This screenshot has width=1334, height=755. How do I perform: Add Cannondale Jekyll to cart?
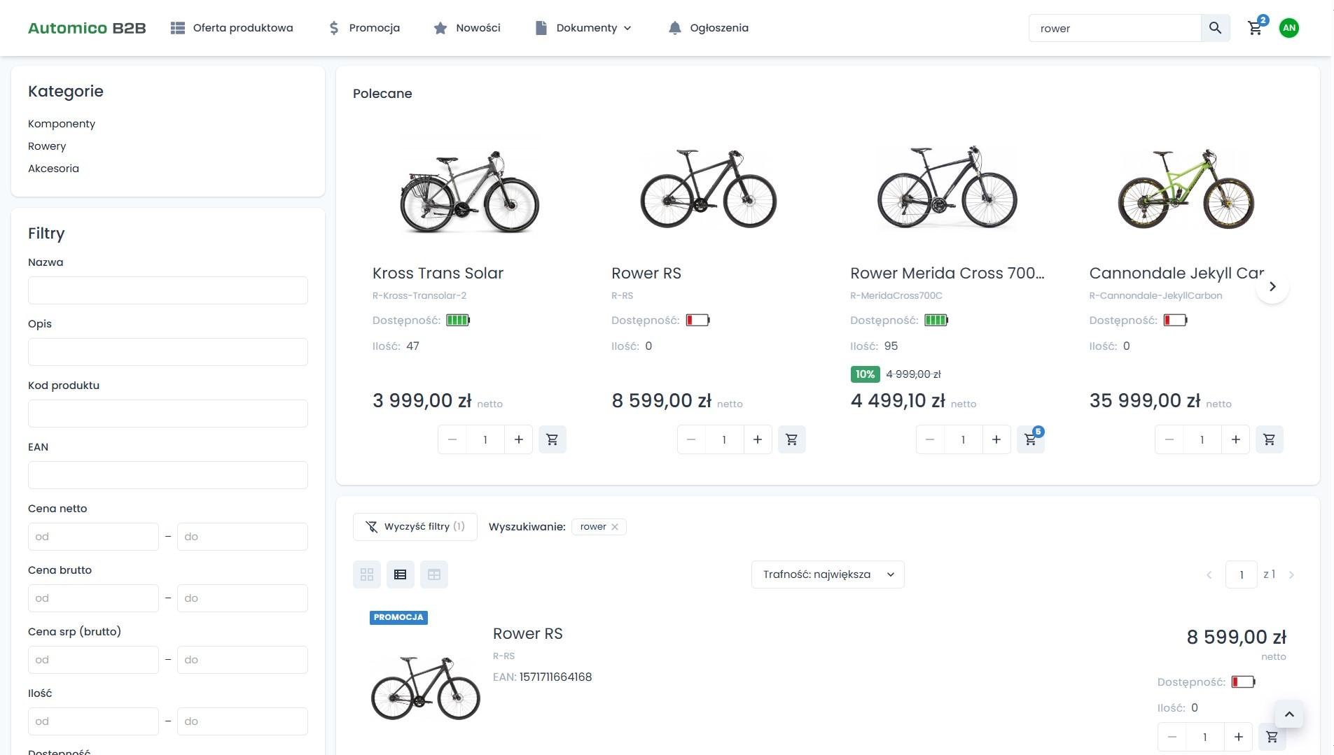(1269, 439)
